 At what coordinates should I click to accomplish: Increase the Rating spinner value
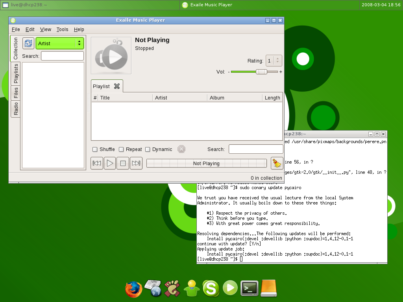click(277, 59)
